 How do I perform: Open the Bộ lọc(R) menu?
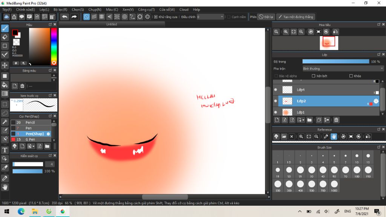point(60,9)
